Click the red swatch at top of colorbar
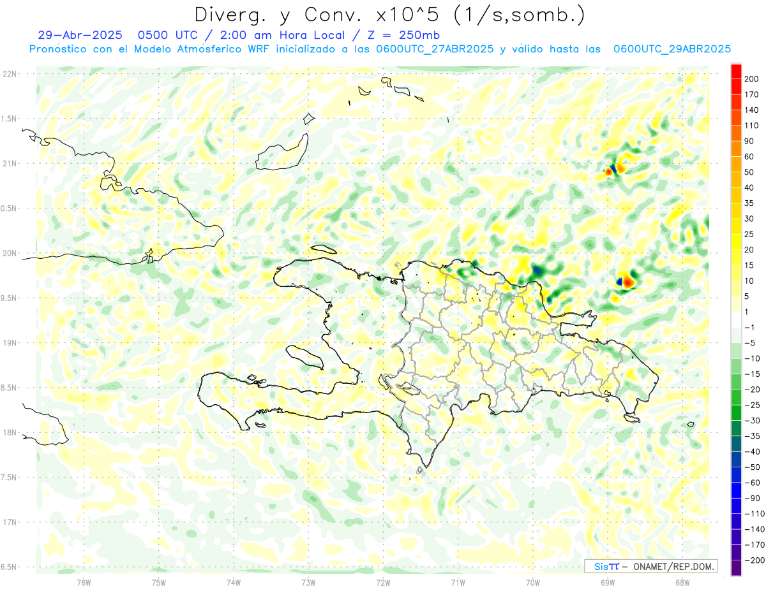The height and width of the screenshot is (591, 766). [x=737, y=71]
